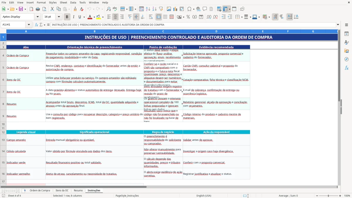This screenshot has width=352, height=198.
Task: Toggle AutoFilter funnel icon
Action: [x=161, y=9]
